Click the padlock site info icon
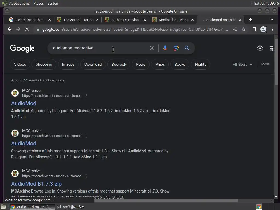The image size is (280, 210). point(38,29)
